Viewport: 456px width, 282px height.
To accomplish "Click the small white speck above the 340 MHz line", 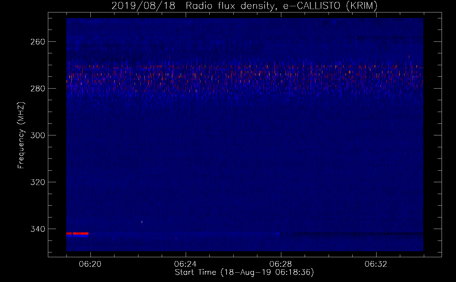I will tap(142, 222).
